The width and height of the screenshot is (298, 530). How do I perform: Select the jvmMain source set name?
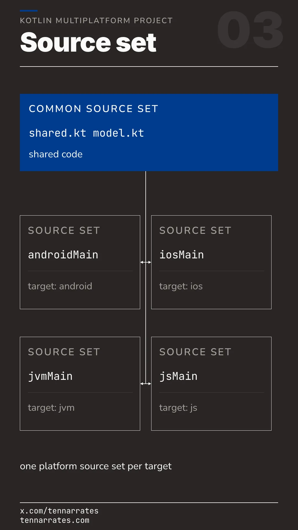(x=50, y=377)
